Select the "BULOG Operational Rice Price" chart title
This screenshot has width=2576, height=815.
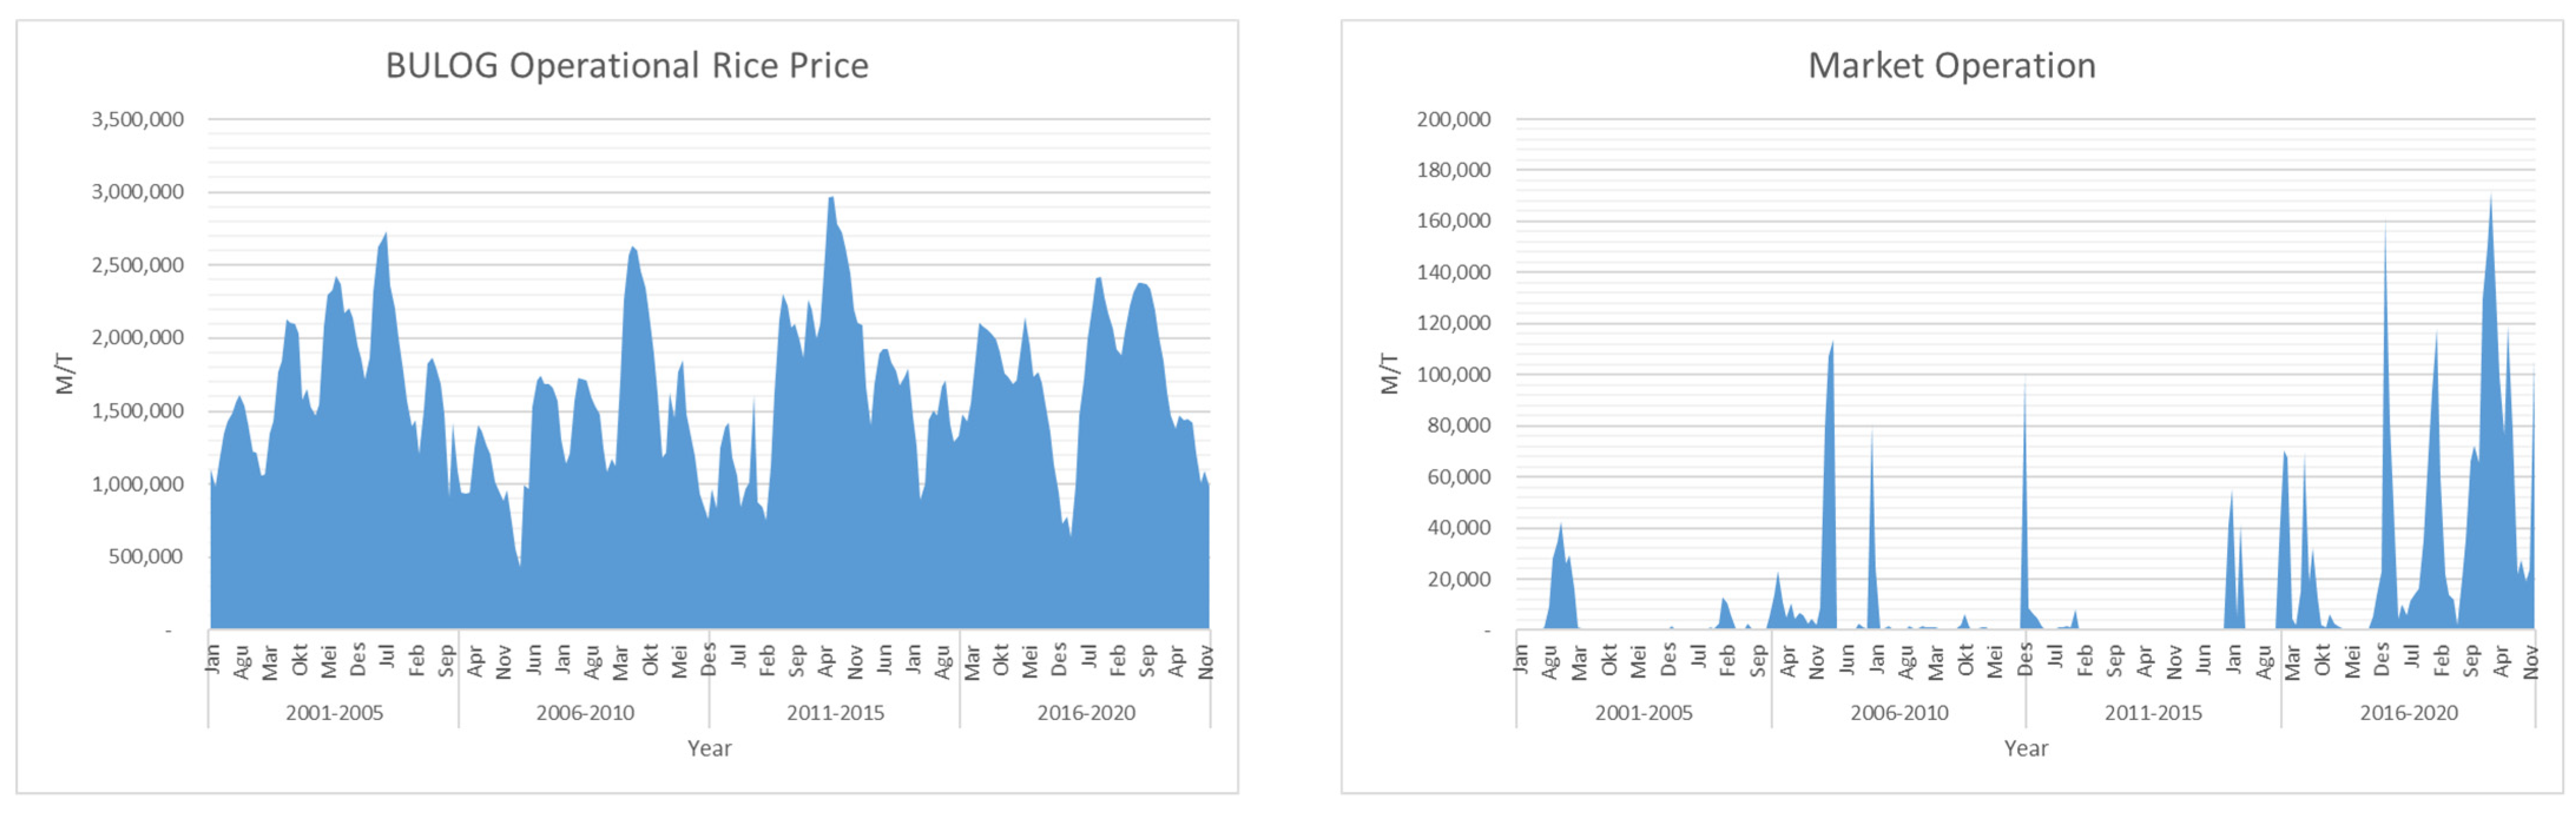point(627,66)
